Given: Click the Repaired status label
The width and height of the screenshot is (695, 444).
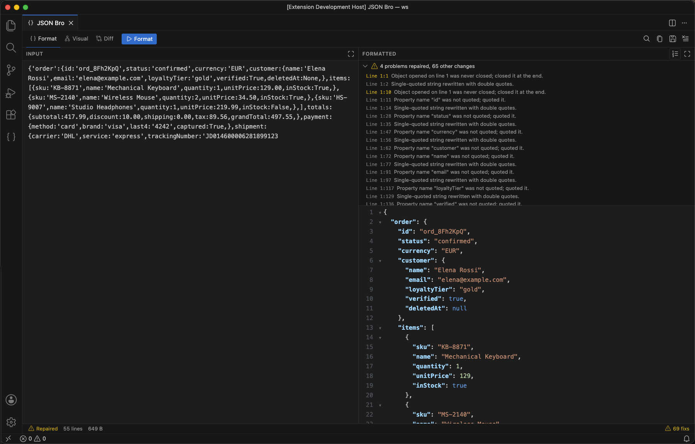Looking at the screenshot, I should (x=43, y=429).
